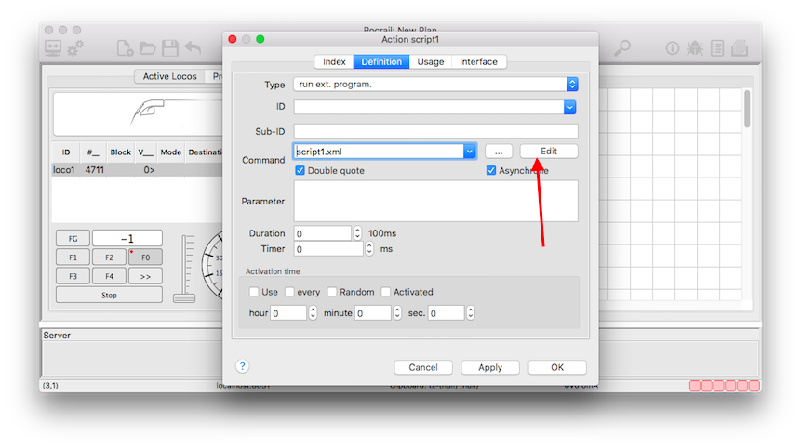Expand the Command script1.xml dropdown arrow
Viewport: 801px width, 448px height.
coord(470,151)
